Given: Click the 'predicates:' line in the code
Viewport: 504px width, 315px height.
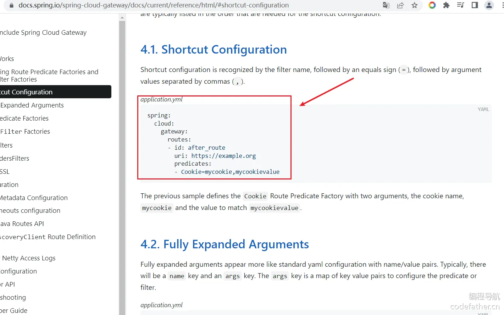Looking at the screenshot, I should point(193,164).
